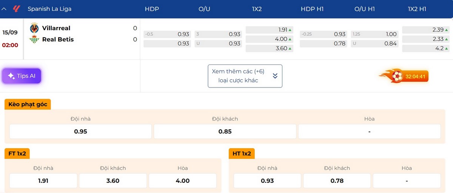
Task: Click the green up arrow beside 1.91
Action: 290,29
